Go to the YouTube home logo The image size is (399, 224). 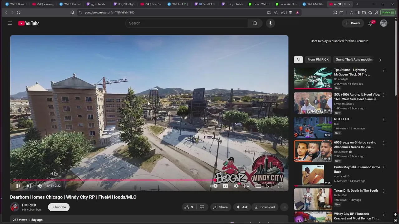click(x=29, y=23)
